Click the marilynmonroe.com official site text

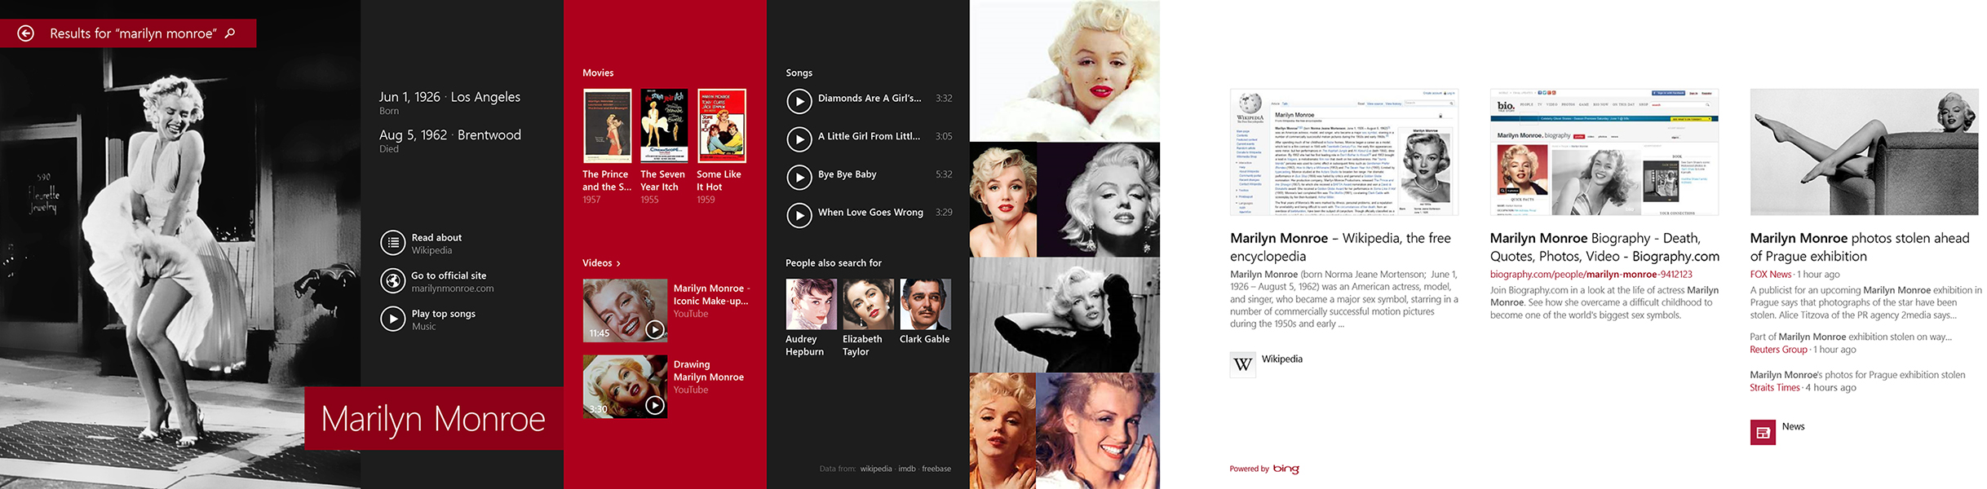click(x=453, y=289)
